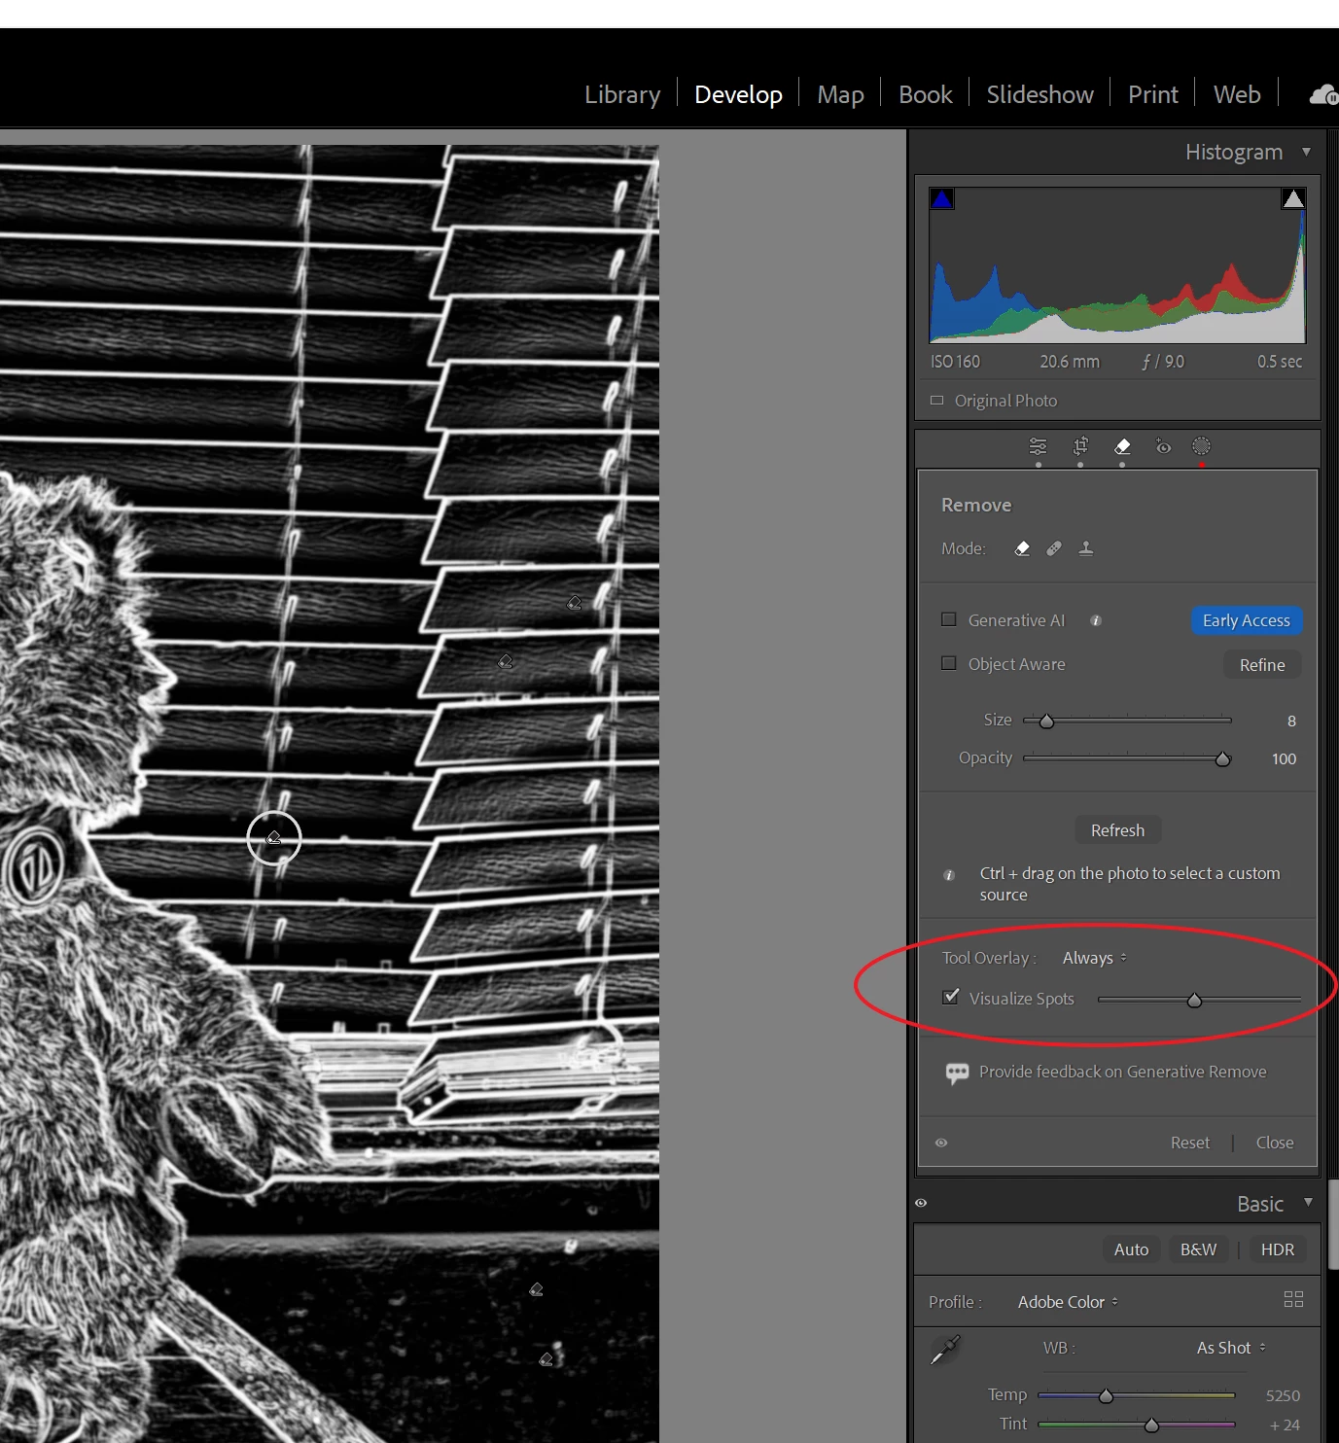Enable the Generative AI checkbox
Image resolution: width=1339 pixels, height=1443 pixels.
tap(949, 619)
